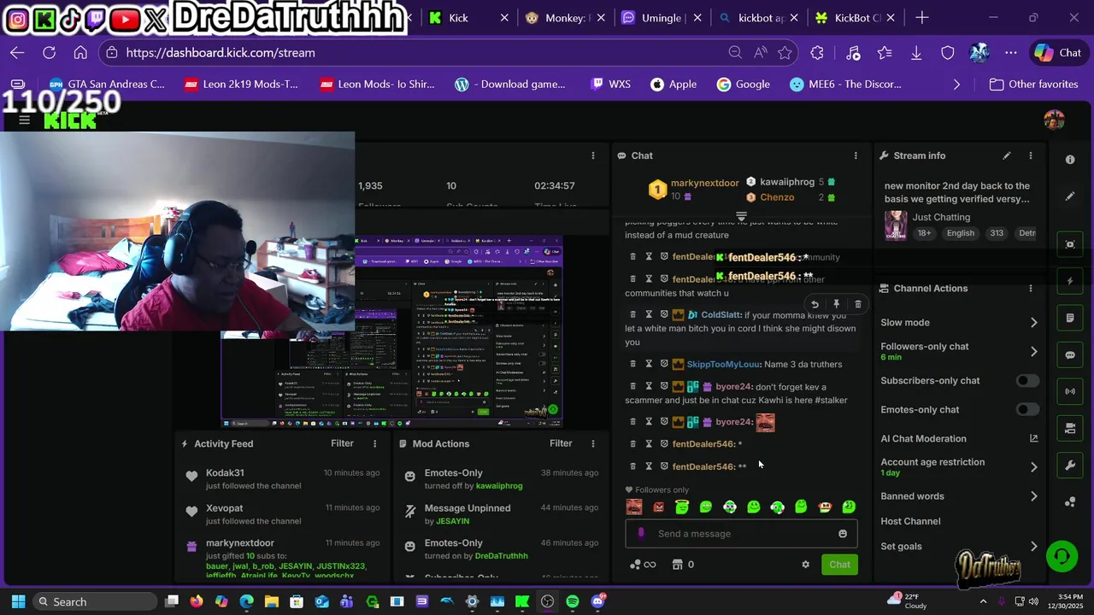This screenshot has height=615, width=1094.
Task: Select the first face emote in the emote row
Action: pyautogui.click(x=634, y=507)
